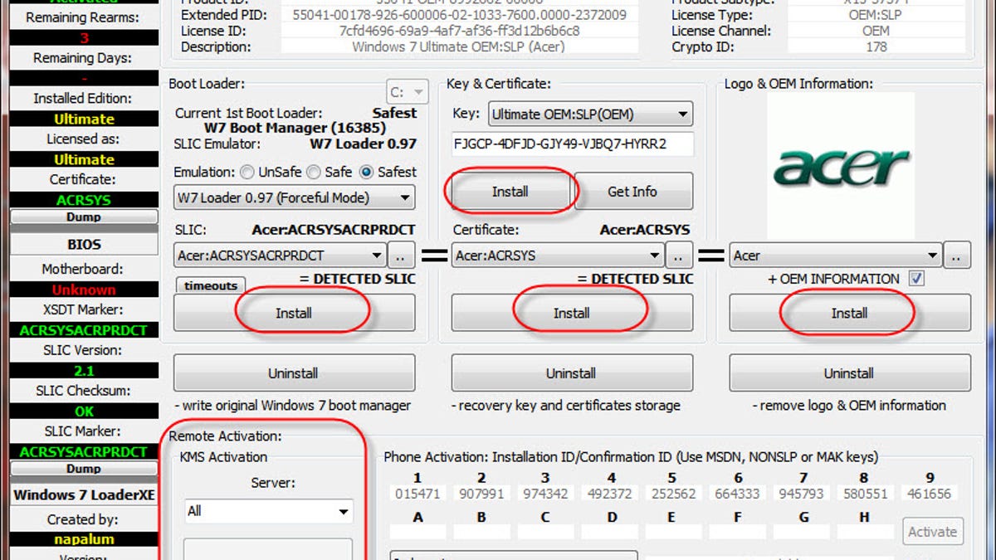Viewport: 996px width, 560px height.
Task: Uninstall for recovery key and certificates storage
Action: [572, 373]
